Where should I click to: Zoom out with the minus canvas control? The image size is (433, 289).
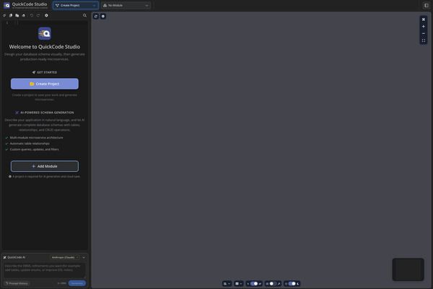(x=424, y=33)
